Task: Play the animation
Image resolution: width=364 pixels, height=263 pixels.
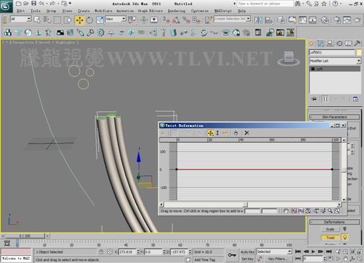Action: tap(313, 252)
